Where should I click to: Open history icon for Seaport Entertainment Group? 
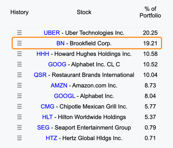pos(19,128)
